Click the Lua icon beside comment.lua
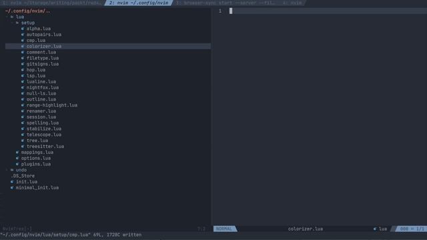This screenshot has height=240, width=427. [x=23, y=52]
